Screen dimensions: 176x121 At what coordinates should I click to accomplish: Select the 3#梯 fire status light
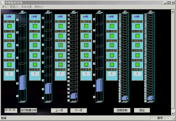point(61,55)
